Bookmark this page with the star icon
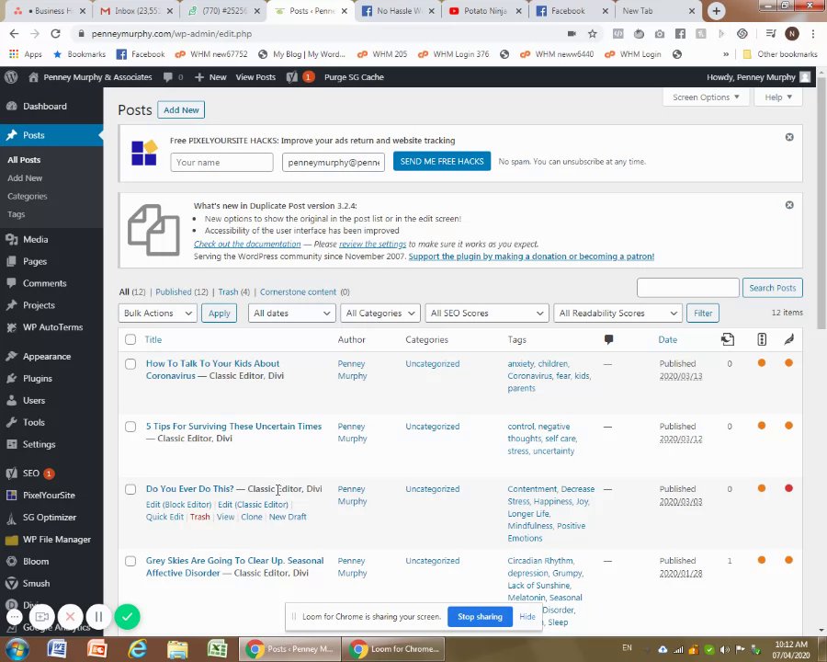The image size is (827, 662). [x=593, y=34]
